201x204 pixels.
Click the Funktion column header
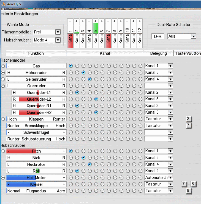[36, 53]
